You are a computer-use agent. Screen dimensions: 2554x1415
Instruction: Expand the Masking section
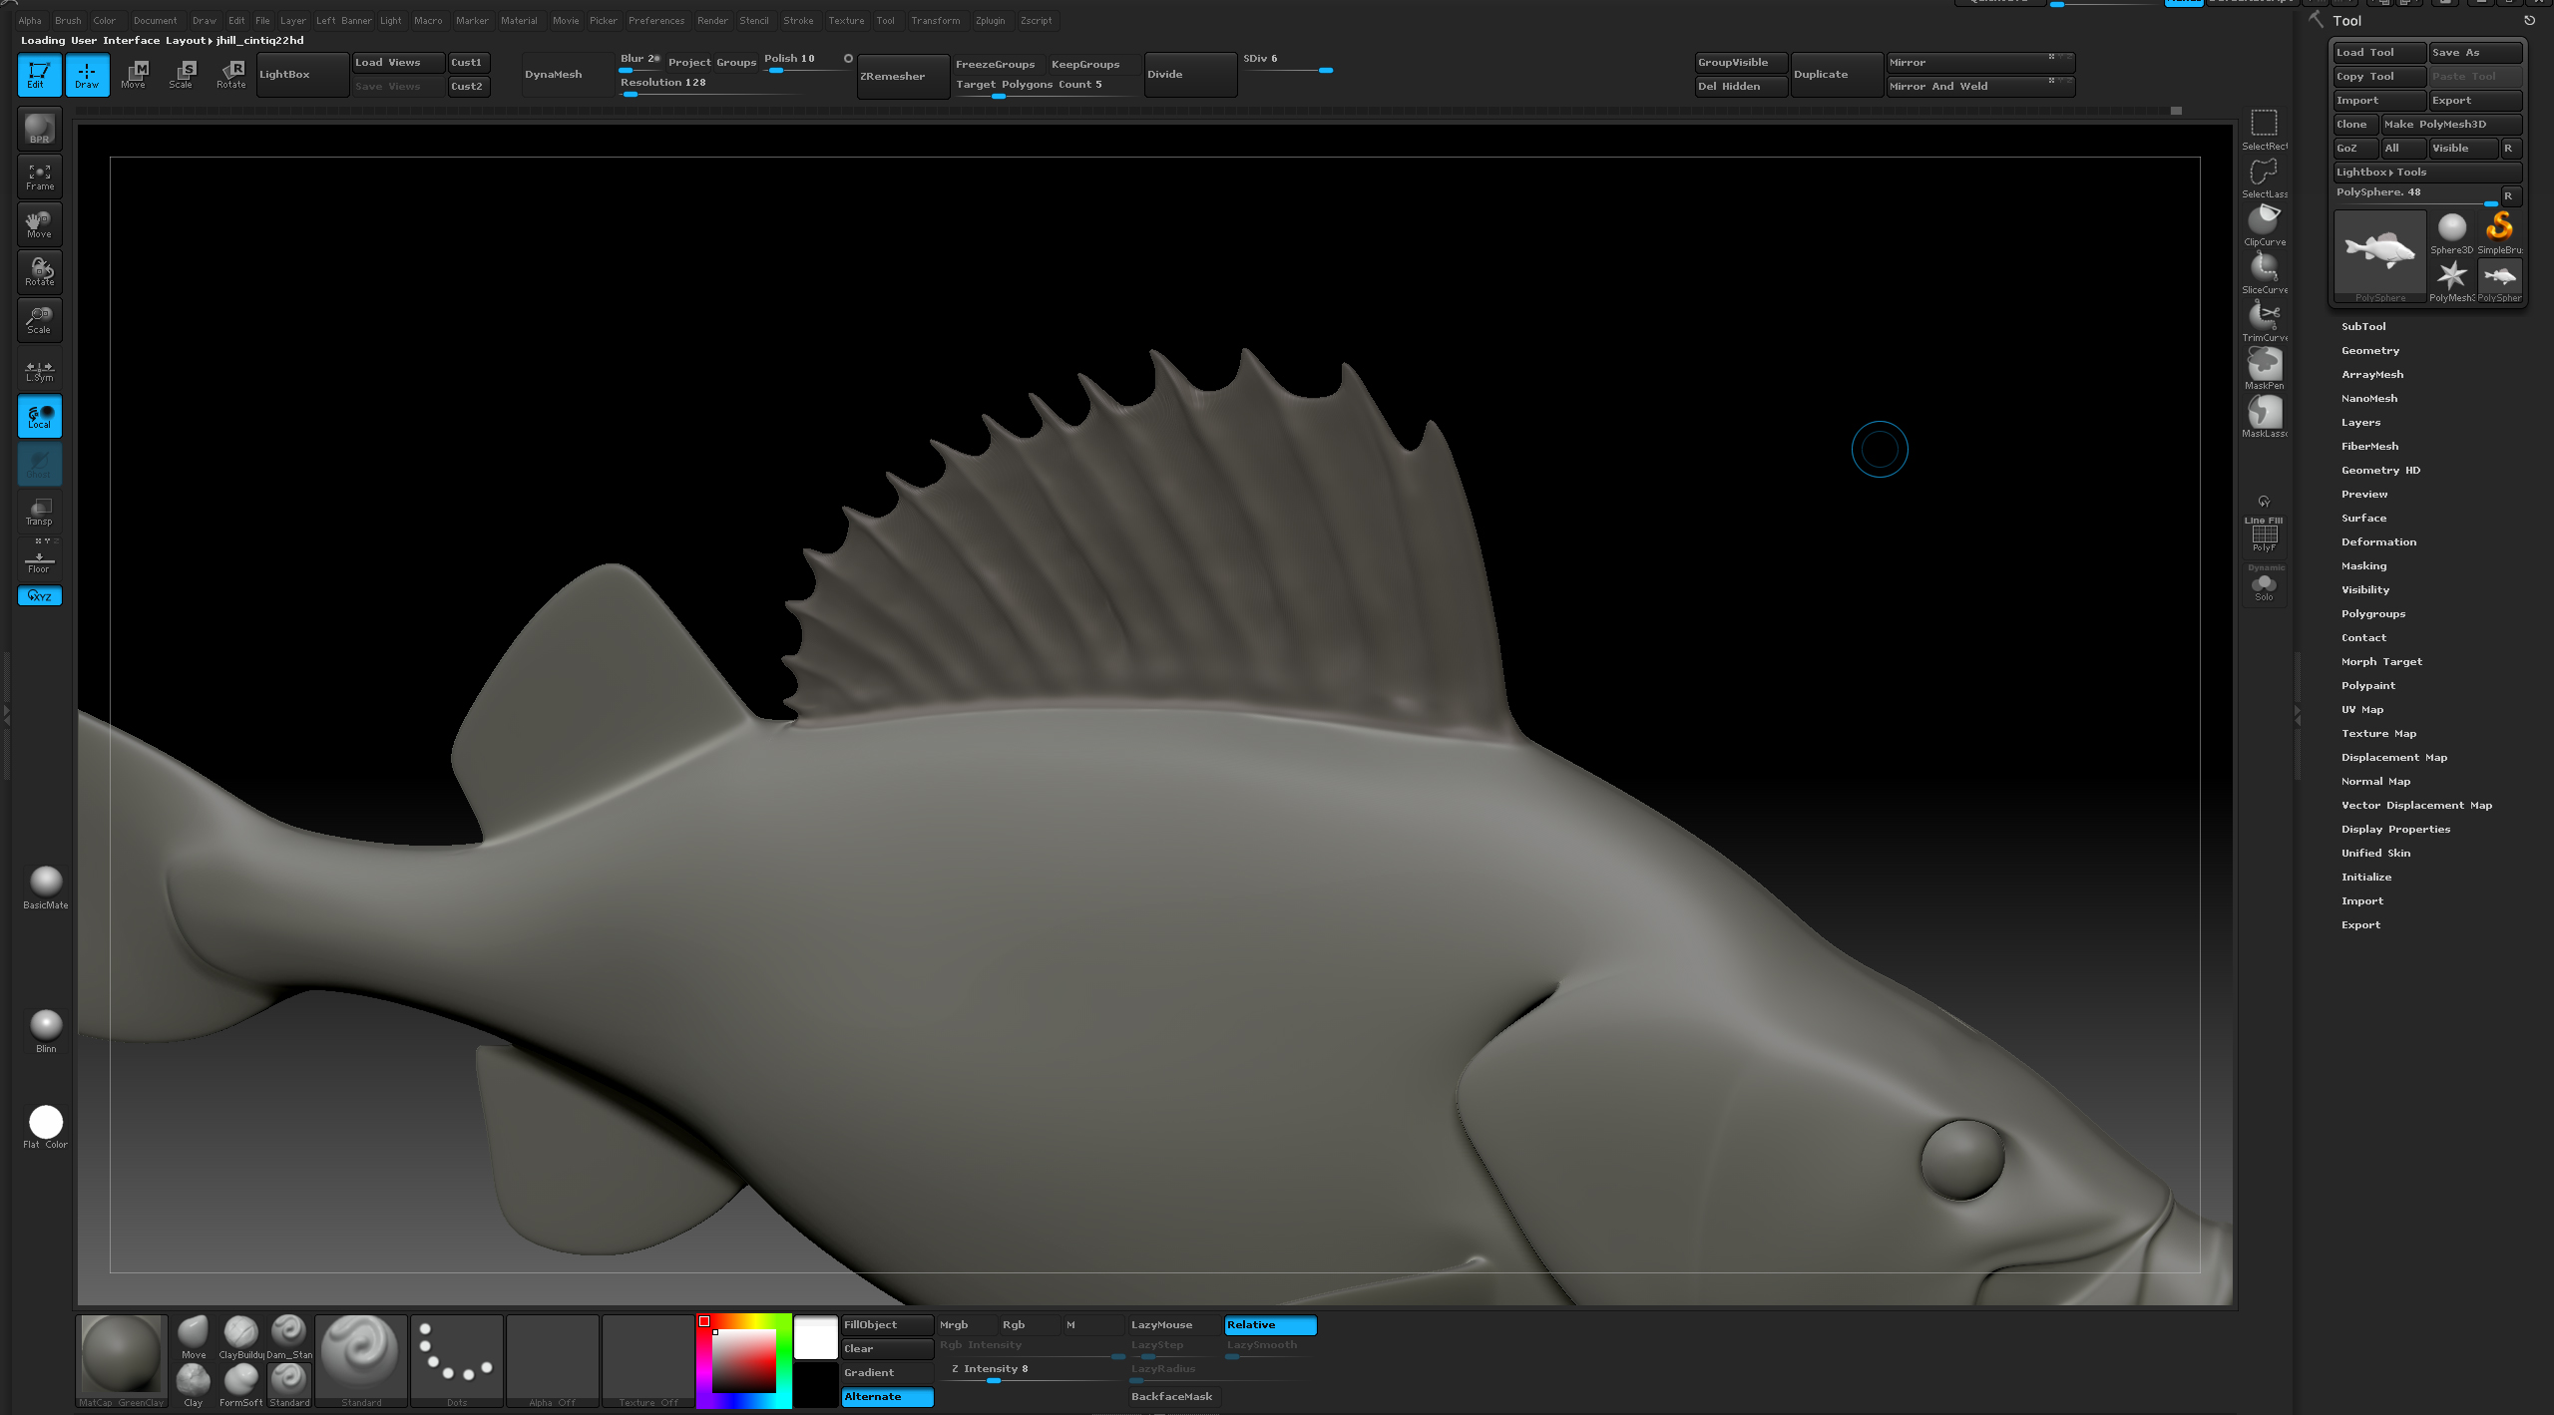2363,565
